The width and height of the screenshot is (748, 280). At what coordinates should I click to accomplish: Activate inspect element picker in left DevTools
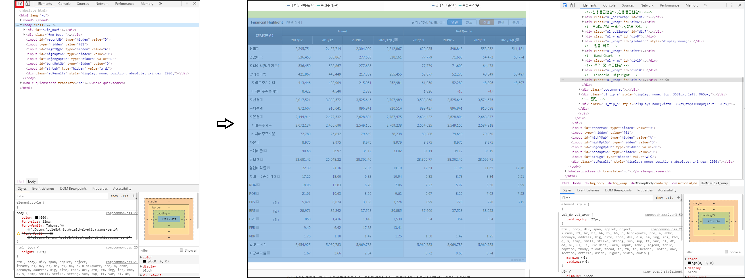tap(20, 4)
